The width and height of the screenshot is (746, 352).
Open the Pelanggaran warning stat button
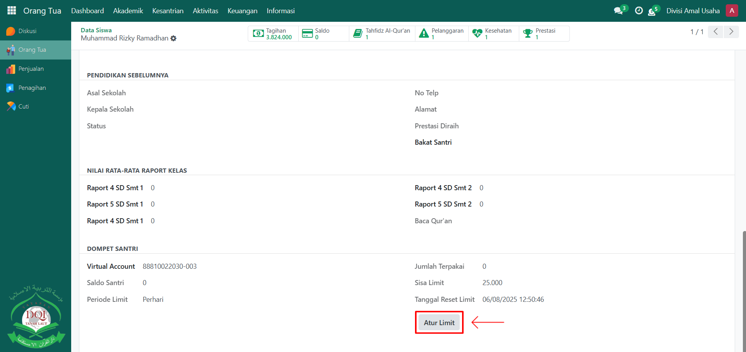[441, 34]
